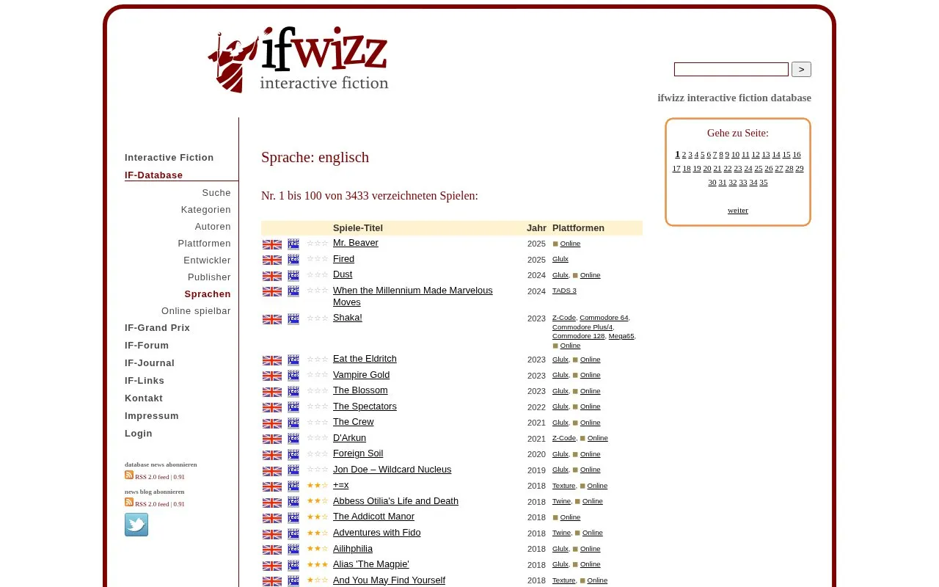
Task: Open Abbess Otilia's Life and Death
Action: coord(395,501)
